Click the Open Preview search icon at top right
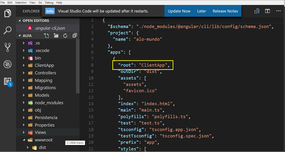 tap(257, 11)
